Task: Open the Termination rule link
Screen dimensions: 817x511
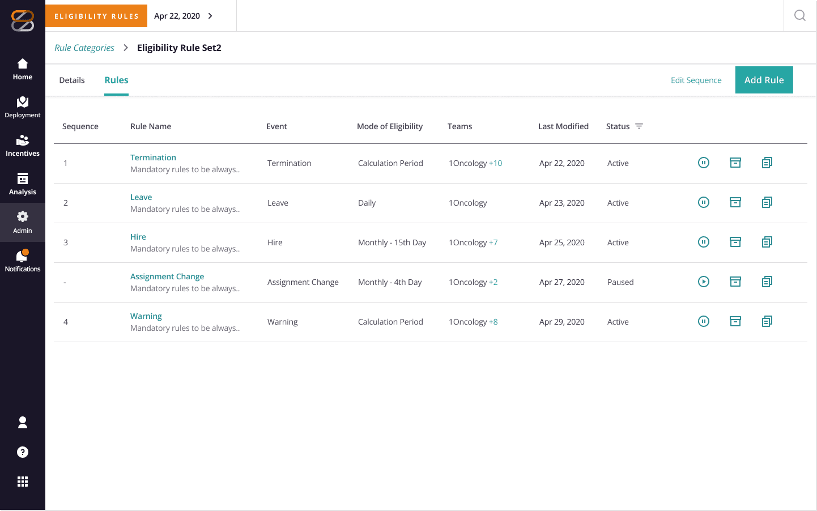Action: 153,157
